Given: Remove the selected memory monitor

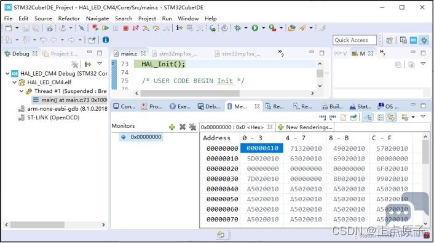Looking at the screenshot, I should (183, 127).
